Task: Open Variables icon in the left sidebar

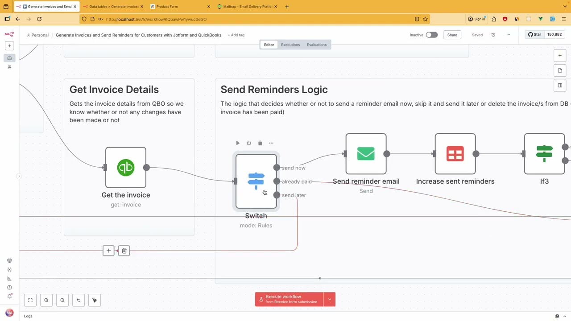Action: [9, 270]
